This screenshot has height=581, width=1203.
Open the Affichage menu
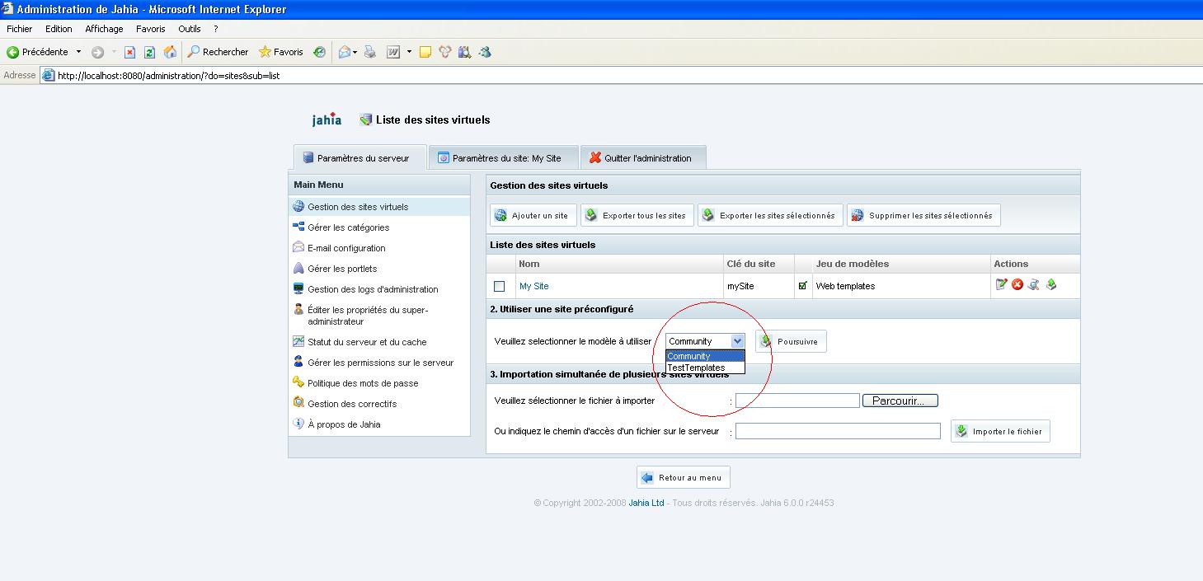click(x=104, y=29)
